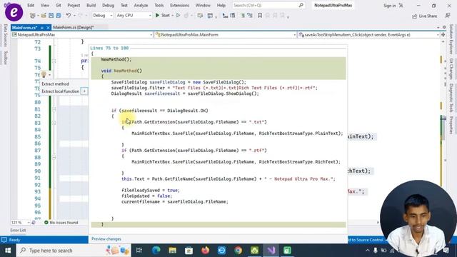Open File Explorer from the taskbar

[x=173, y=251]
